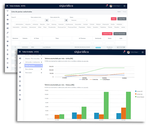Click delete icon in Luas Deficiente row

point(124,47)
